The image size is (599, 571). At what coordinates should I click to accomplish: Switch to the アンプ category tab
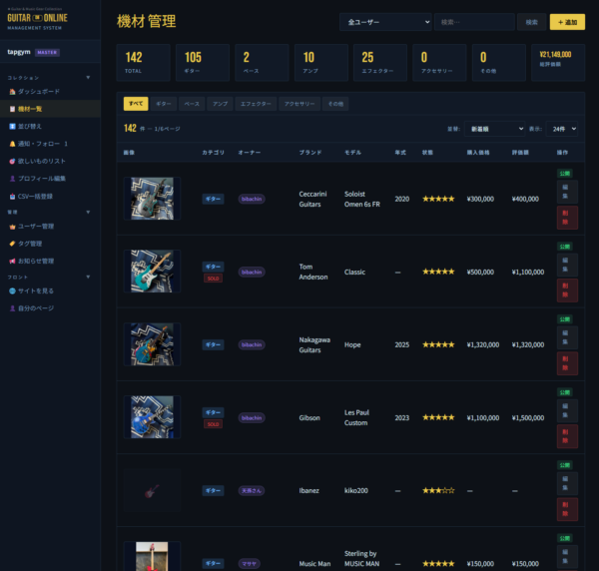(220, 104)
